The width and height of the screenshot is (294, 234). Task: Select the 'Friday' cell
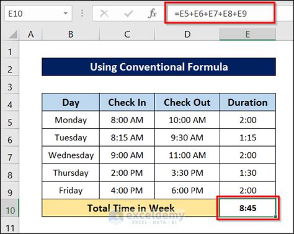(71, 191)
